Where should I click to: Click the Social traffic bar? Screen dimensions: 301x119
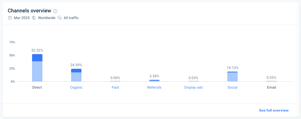point(232,76)
